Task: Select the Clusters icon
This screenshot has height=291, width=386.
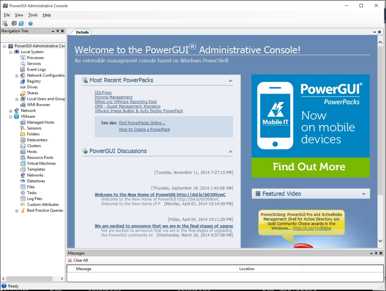Action: point(23,146)
